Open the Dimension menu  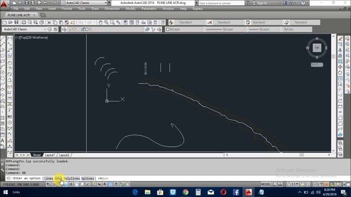pyautogui.click(x=112, y=9)
